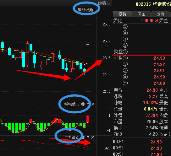The image size is (171, 156).
Task: Switch to the 报价 tab
Action: pos(122,14)
